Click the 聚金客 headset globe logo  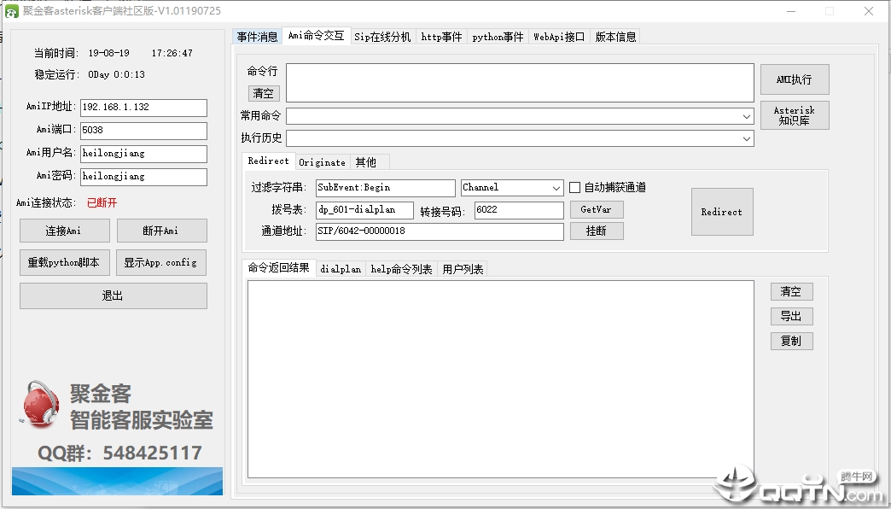[x=40, y=404]
